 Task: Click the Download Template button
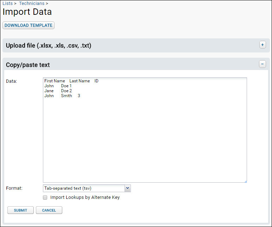coord(29,25)
